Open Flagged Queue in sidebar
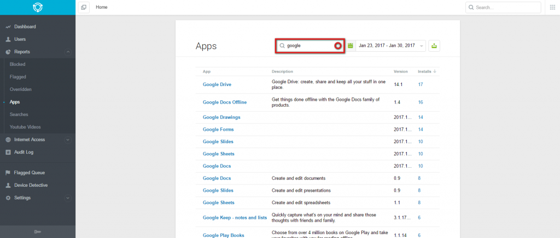The width and height of the screenshot is (560, 238). 30,173
